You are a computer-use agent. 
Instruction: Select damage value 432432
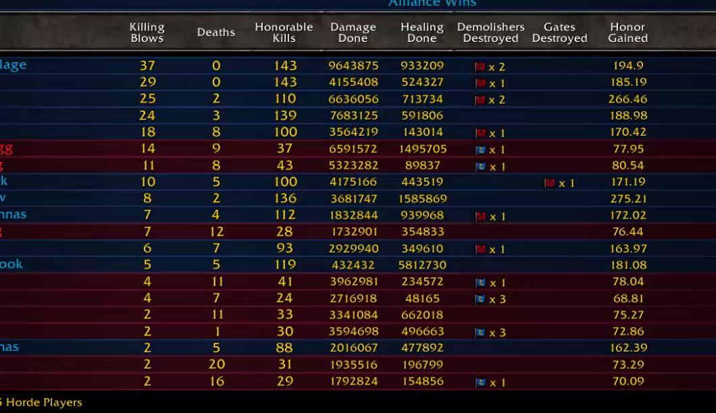pos(353,265)
